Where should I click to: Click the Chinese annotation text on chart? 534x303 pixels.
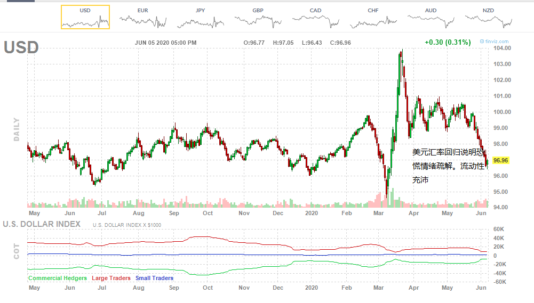point(449,166)
